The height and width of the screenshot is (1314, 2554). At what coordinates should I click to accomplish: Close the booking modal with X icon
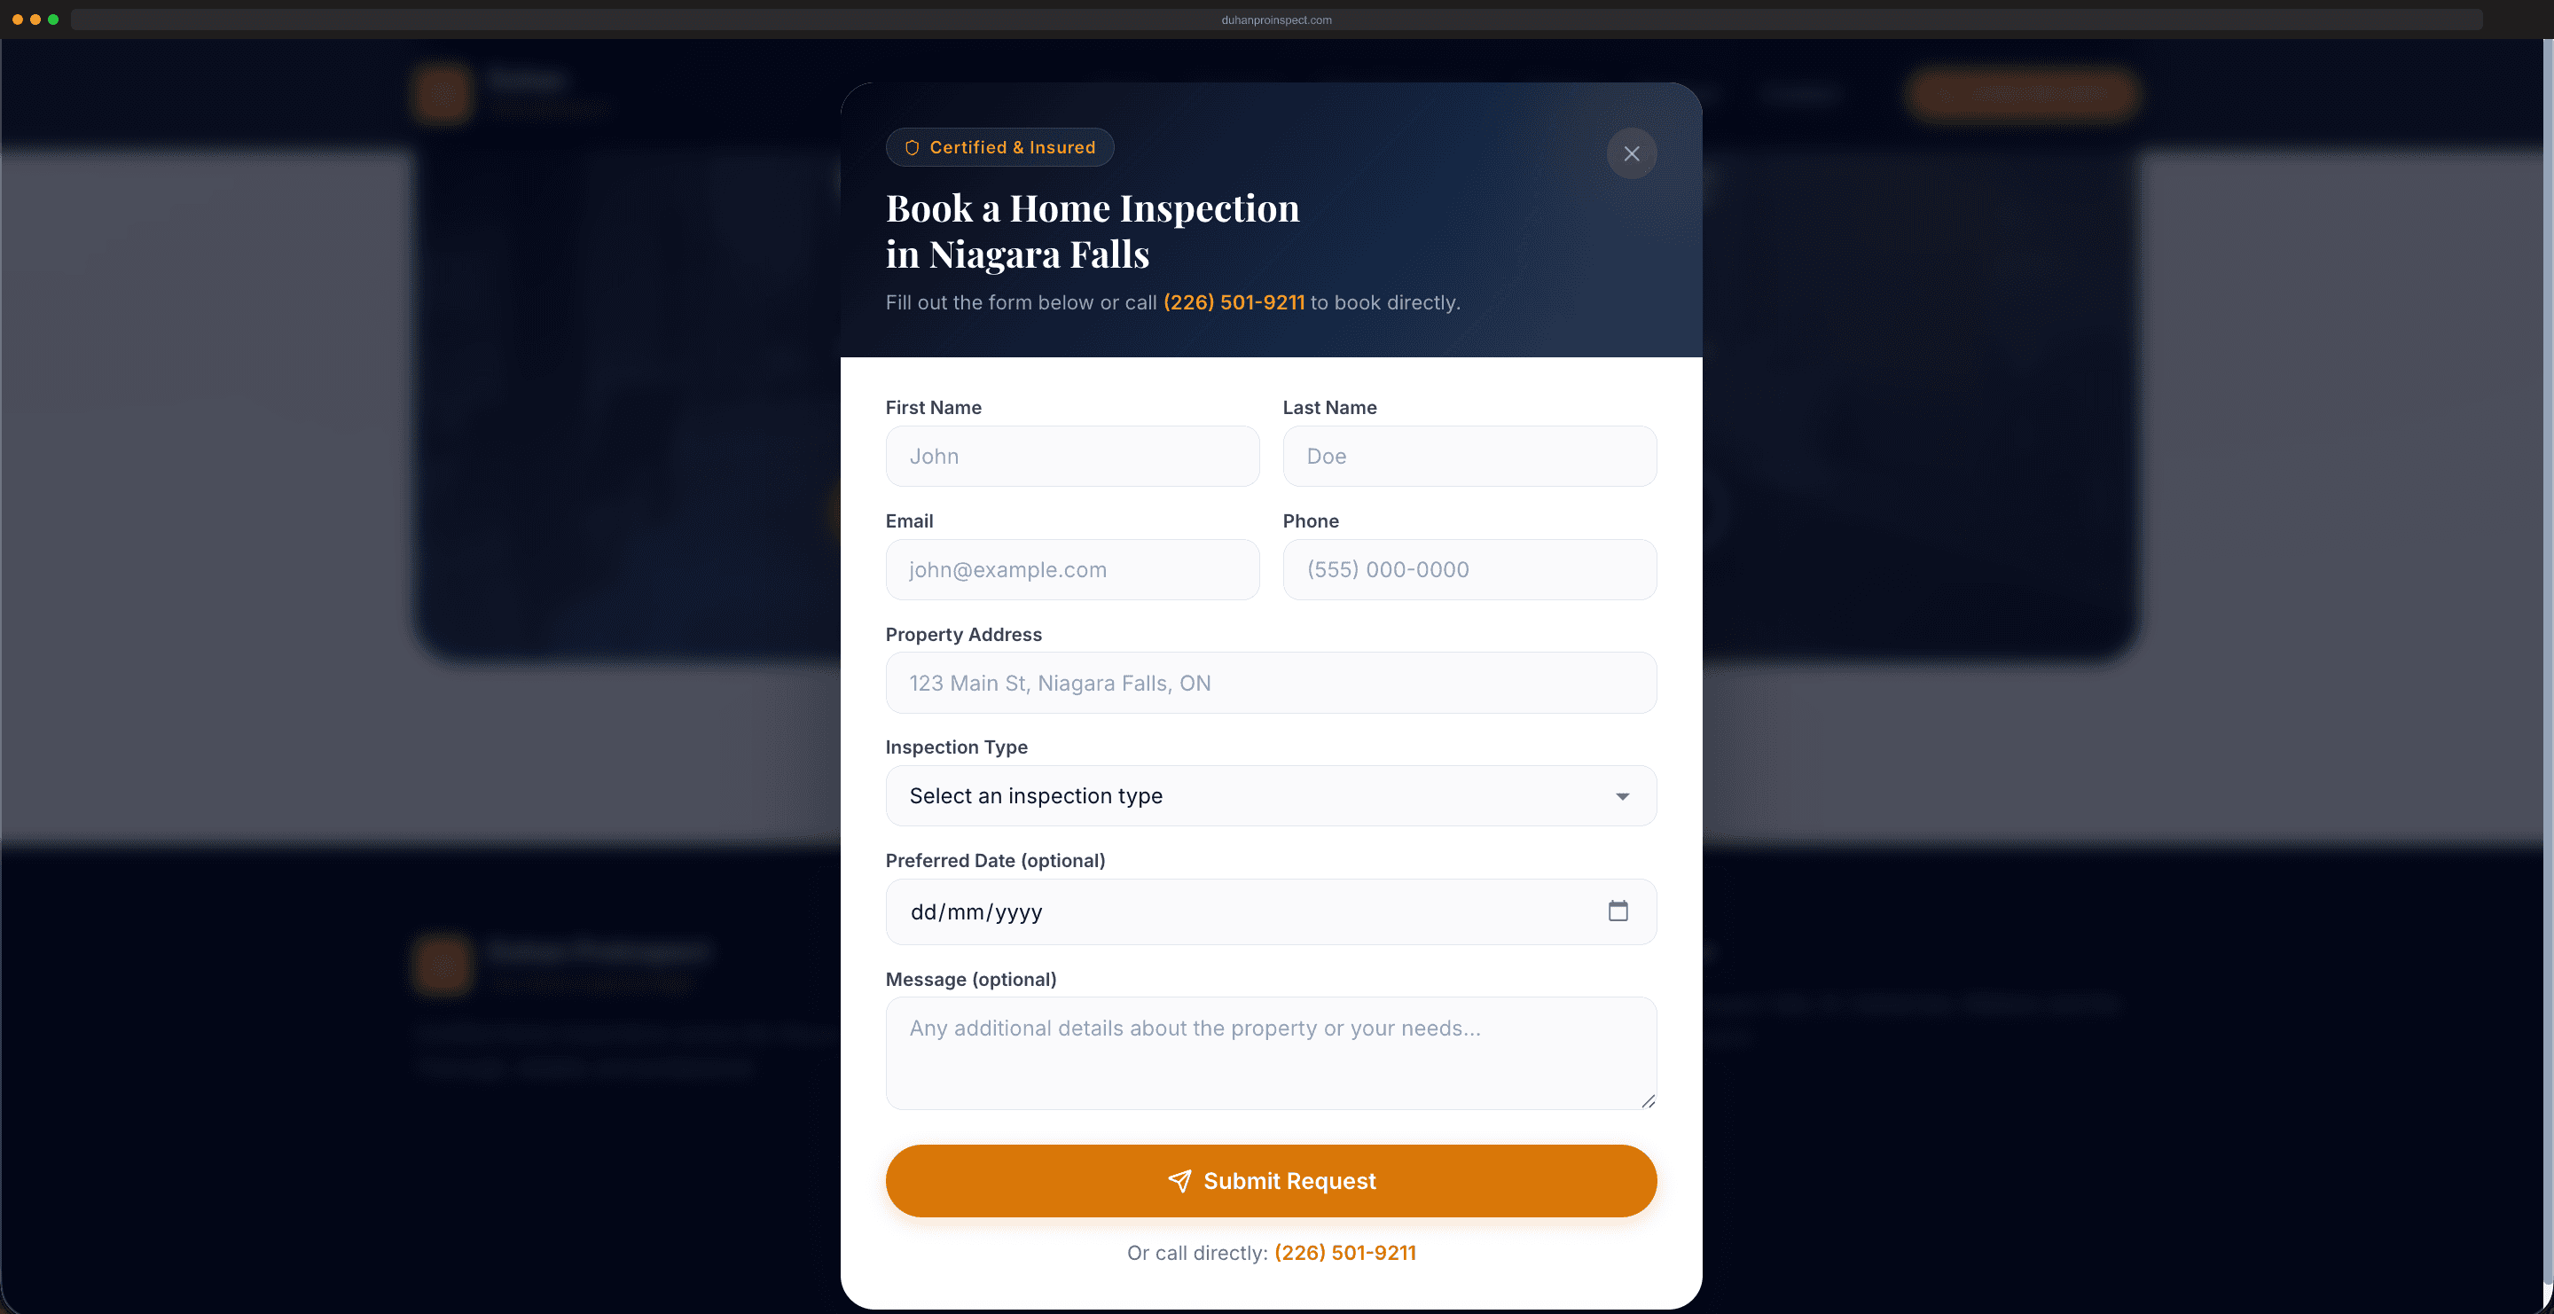coord(1631,153)
